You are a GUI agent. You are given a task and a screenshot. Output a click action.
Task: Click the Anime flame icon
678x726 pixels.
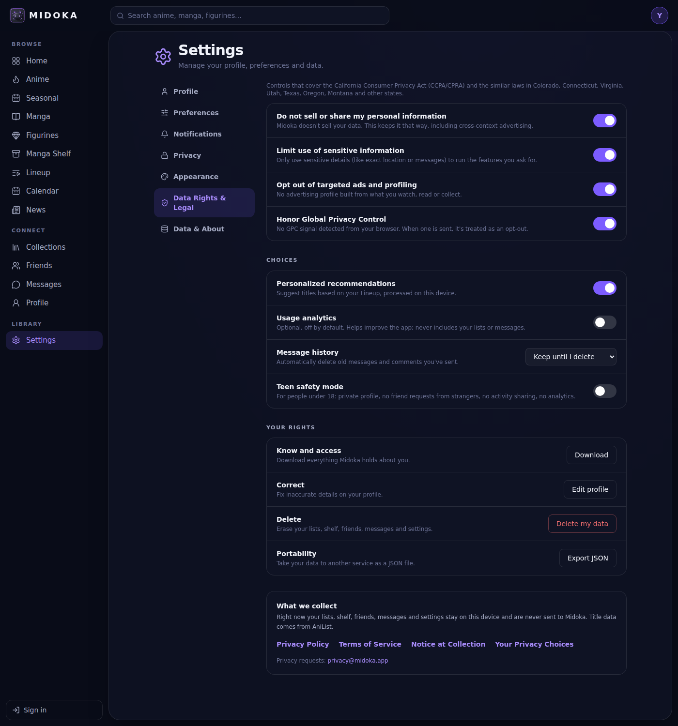click(x=16, y=79)
